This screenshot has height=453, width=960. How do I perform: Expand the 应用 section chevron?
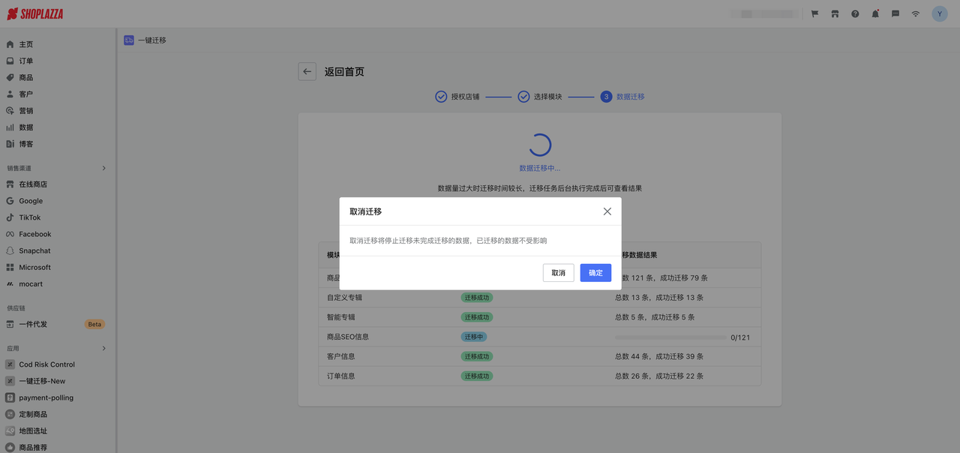[x=103, y=348]
